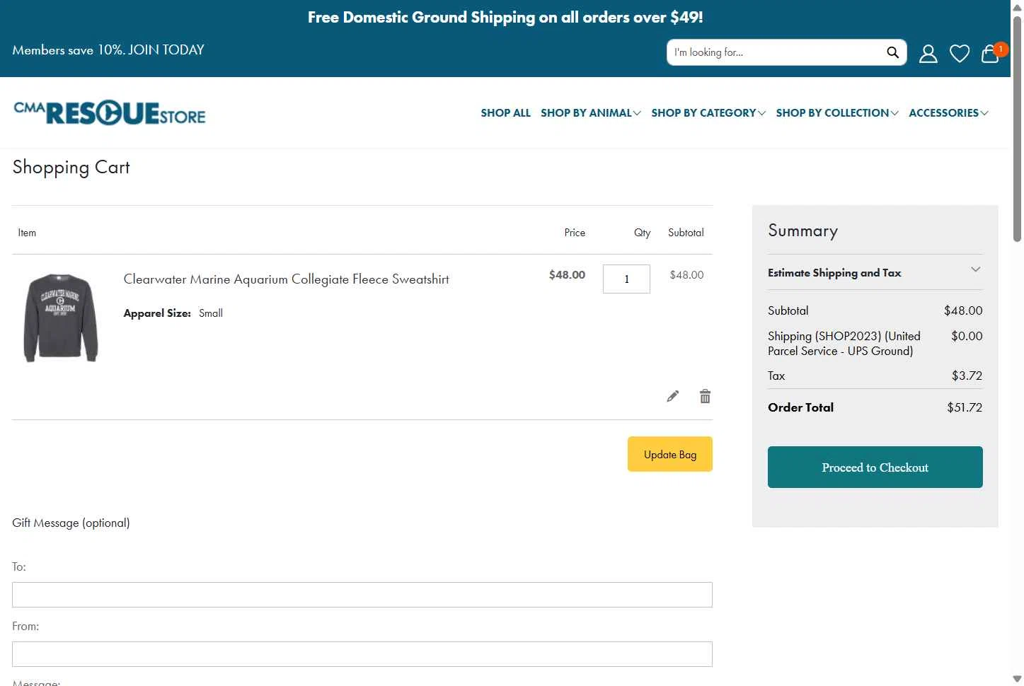
Task: Click the Shopping Cart heading
Action: click(x=71, y=168)
